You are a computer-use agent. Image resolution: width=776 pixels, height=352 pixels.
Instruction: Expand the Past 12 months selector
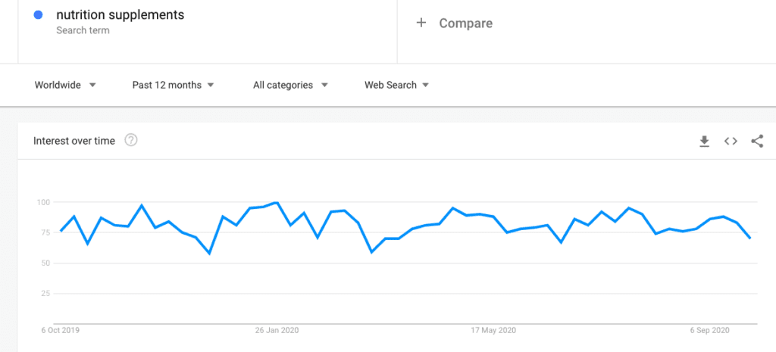click(173, 85)
